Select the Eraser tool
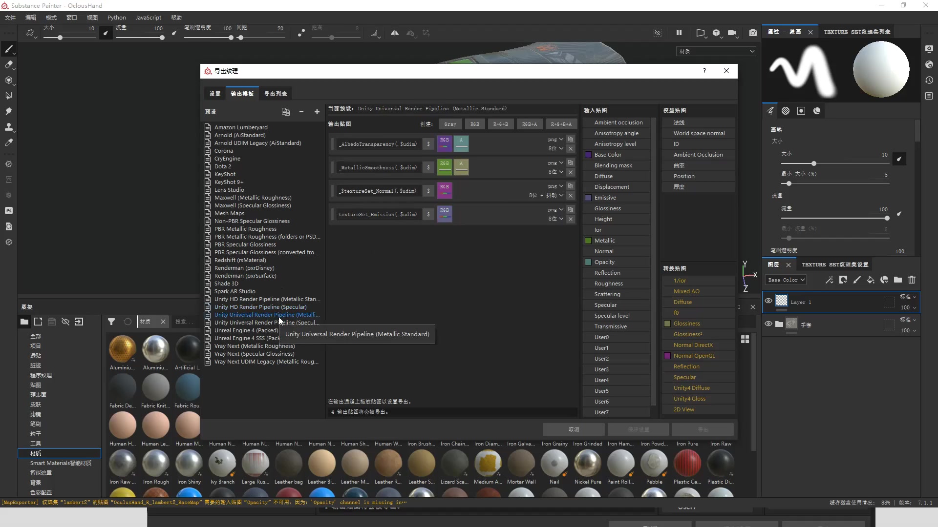 point(9,64)
